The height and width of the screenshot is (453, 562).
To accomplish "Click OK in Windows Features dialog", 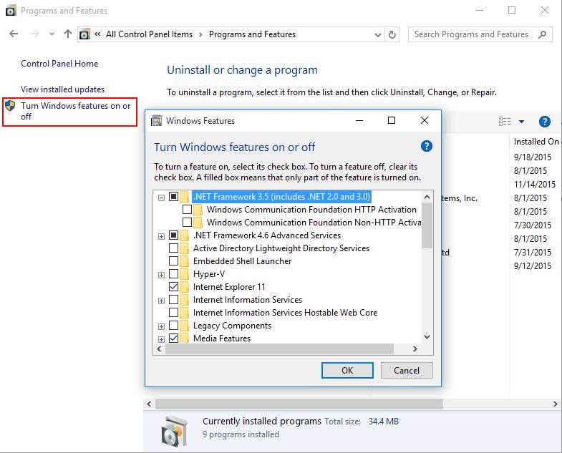I will pos(347,370).
